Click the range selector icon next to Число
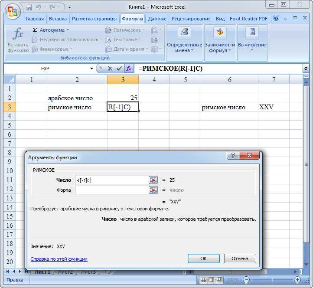Image resolution: width=313 pixels, height=288 pixels. point(153,180)
